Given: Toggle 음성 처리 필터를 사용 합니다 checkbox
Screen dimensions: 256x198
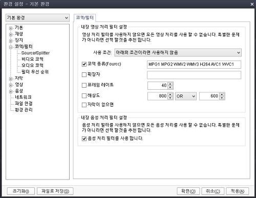Looking at the screenshot, I should [84, 138].
